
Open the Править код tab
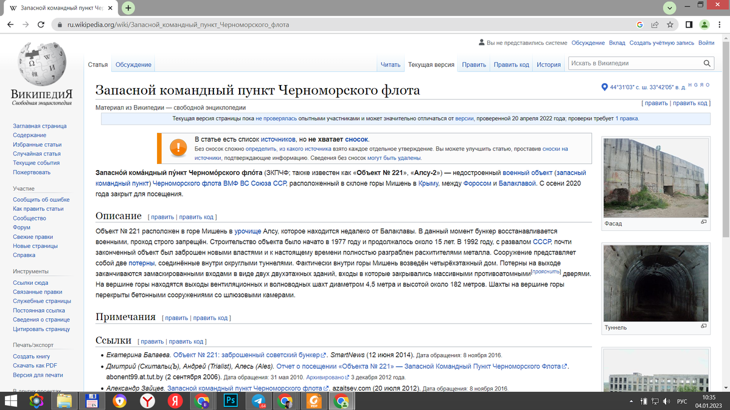point(512,64)
